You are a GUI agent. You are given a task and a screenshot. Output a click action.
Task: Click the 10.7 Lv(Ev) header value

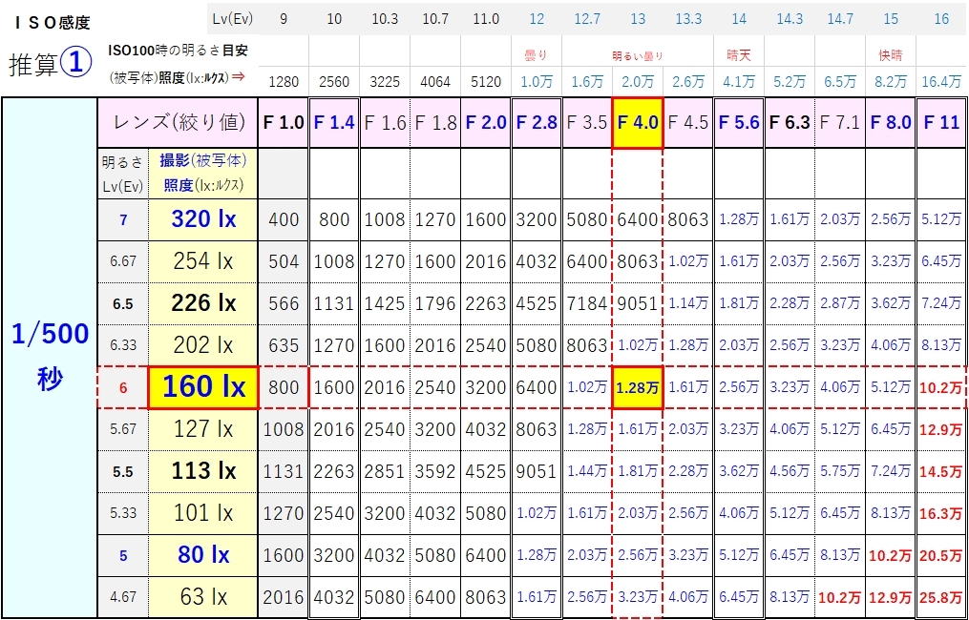point(435,19)
